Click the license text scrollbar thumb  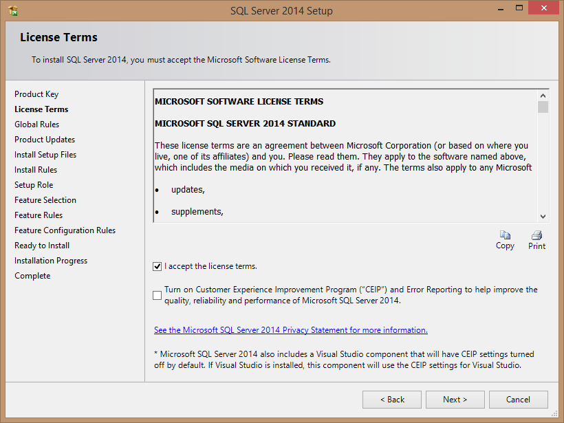pos(543,107)
